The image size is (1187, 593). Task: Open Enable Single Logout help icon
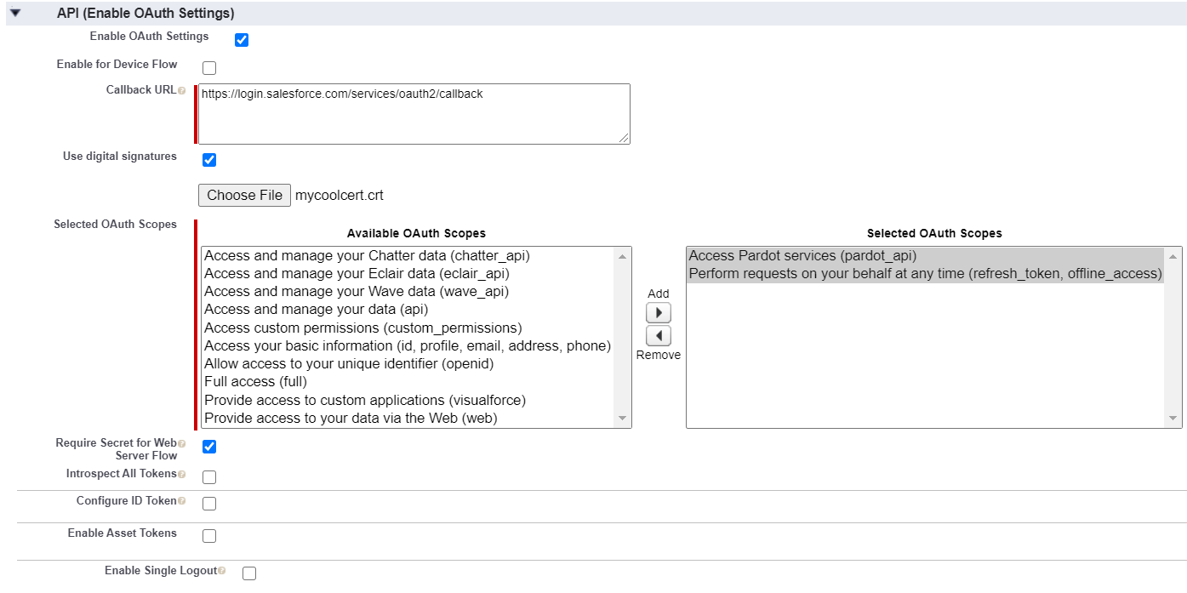pos(222,571)
